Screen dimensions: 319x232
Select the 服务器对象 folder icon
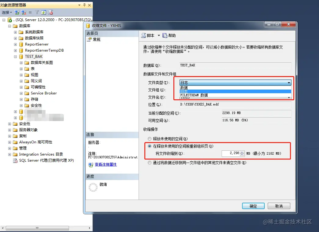click(x=15, y=130)
